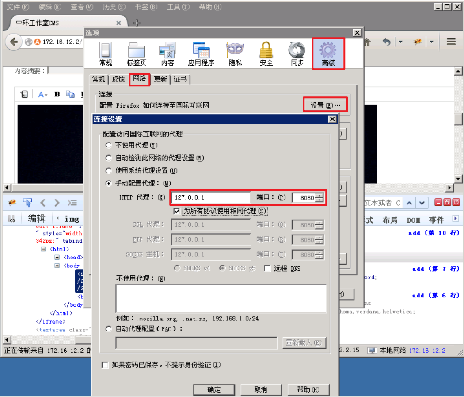
Task: Open the 同步 (Sync) panel icon
Action: point(297,50)
